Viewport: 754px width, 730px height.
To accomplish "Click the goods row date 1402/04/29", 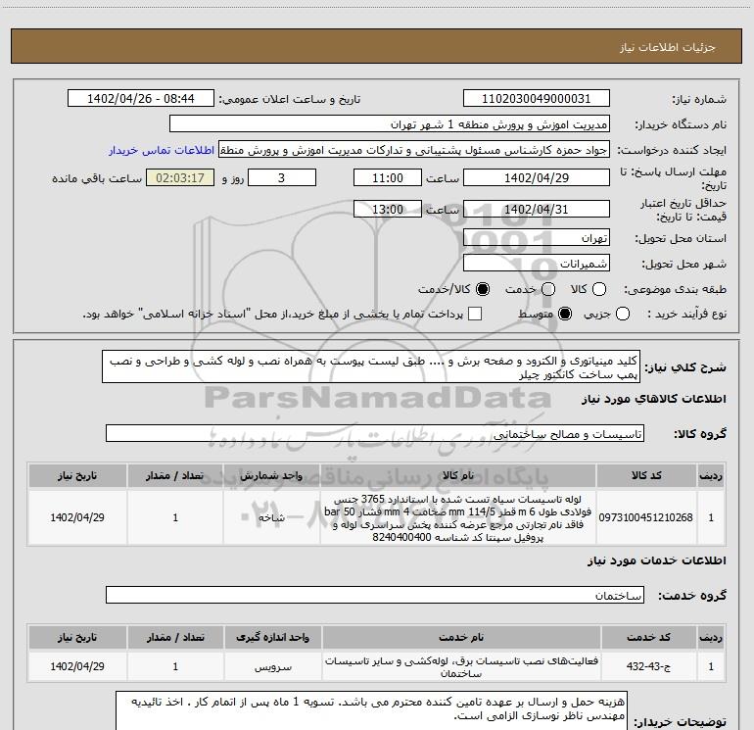I will [x=77, y=517].
